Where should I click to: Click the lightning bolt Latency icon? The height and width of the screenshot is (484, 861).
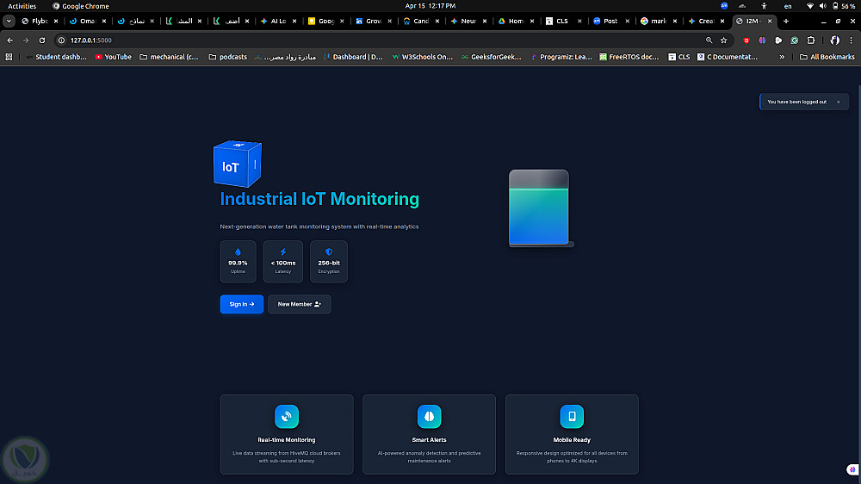[x=282, y=251]
